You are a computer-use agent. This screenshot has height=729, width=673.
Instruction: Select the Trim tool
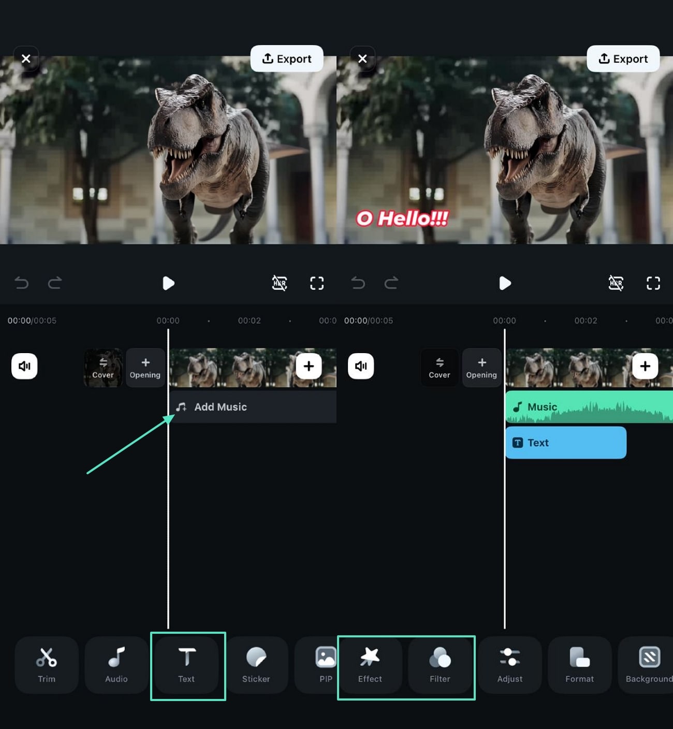[47, 665]
